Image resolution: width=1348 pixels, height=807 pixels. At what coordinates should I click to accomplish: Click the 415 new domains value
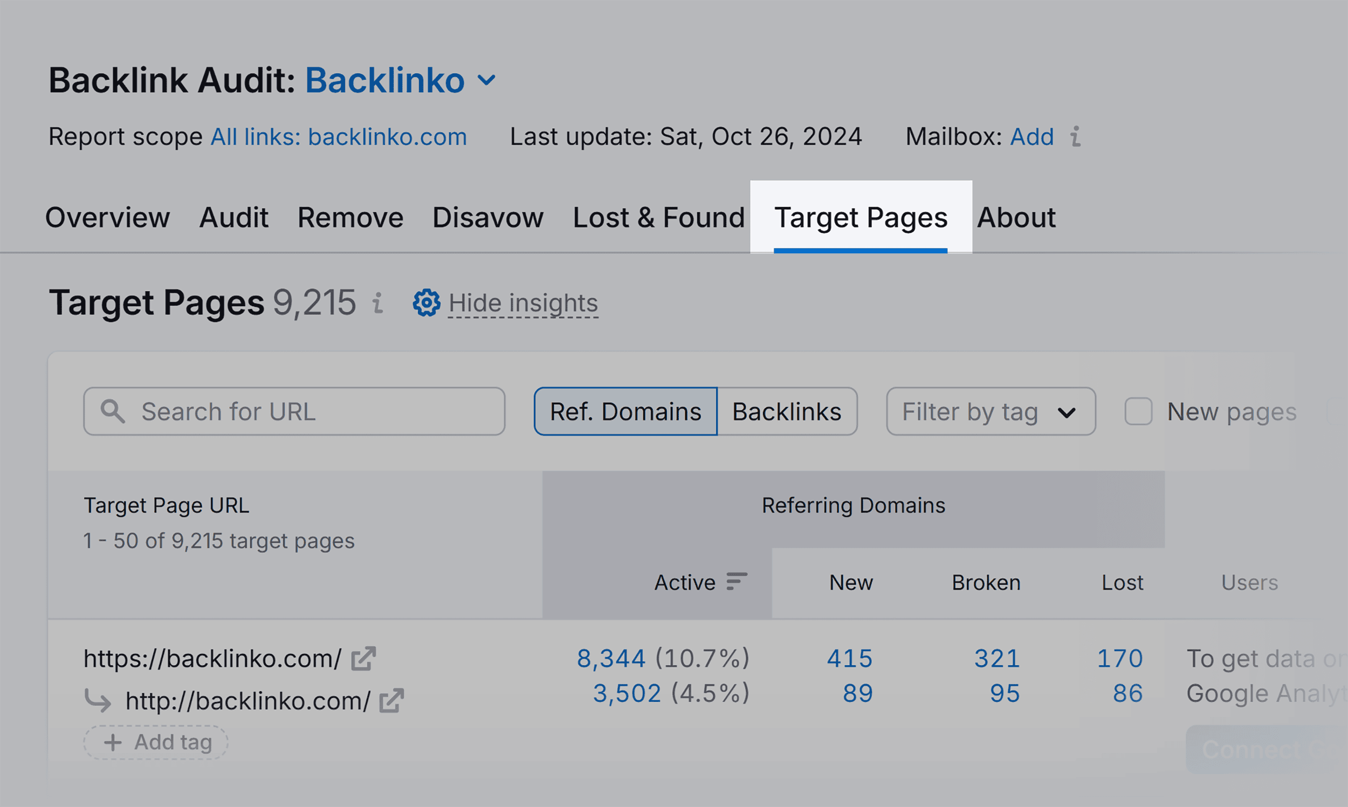point(849,659)
